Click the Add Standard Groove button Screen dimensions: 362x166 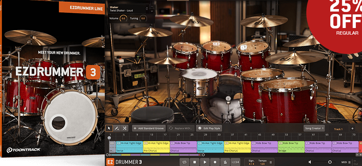pos(149,128)
